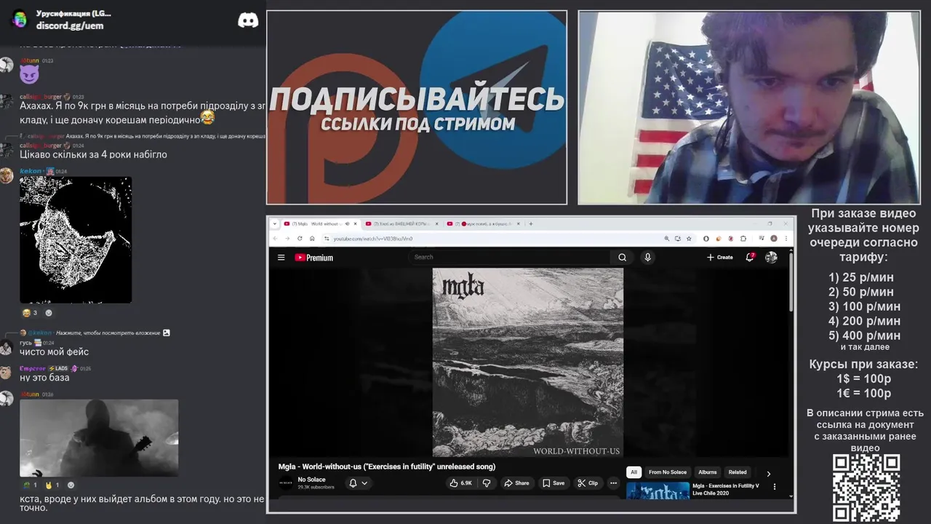Click the message "ну это база"

pos(44,378)
